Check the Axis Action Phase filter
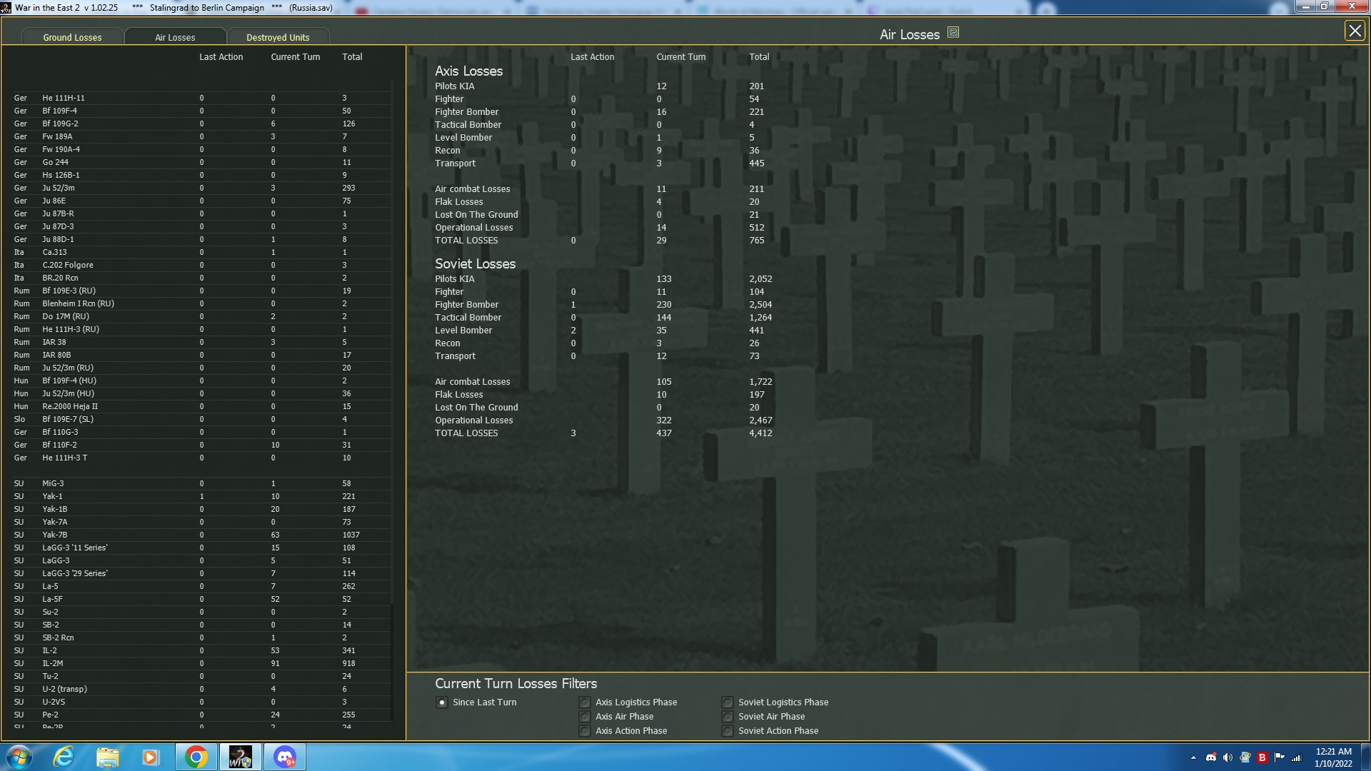Screen dimensions: 1371x771 click(x=585, y=731)
